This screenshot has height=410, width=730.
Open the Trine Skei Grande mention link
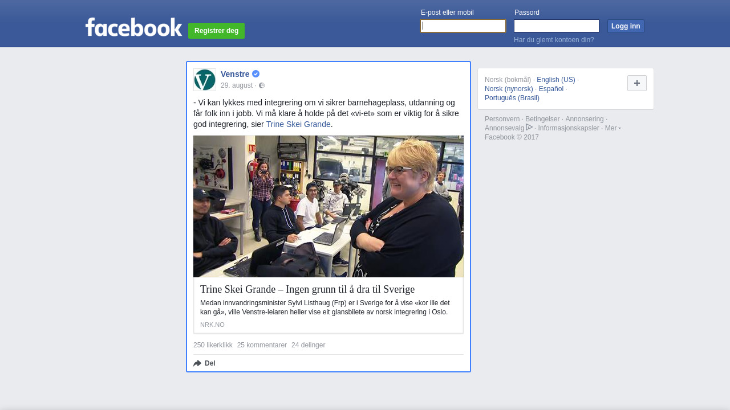click(x=298, y=124)
